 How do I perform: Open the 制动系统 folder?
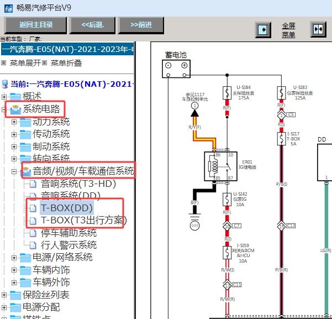51,147
